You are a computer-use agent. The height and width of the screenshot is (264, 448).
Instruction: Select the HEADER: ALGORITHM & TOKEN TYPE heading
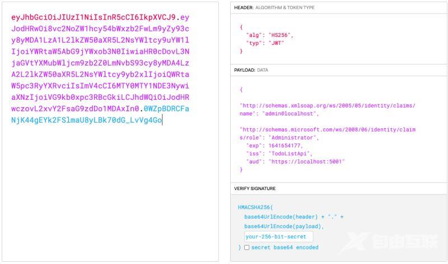pyautogui.click(x=274, y=7)
